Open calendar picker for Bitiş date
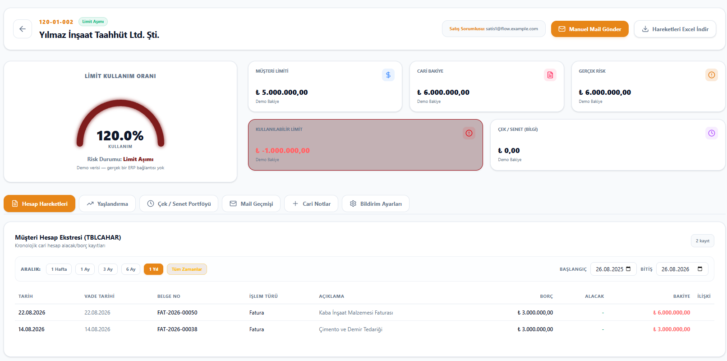This screenshot has height=361, width=727. (x=700, y=269)
